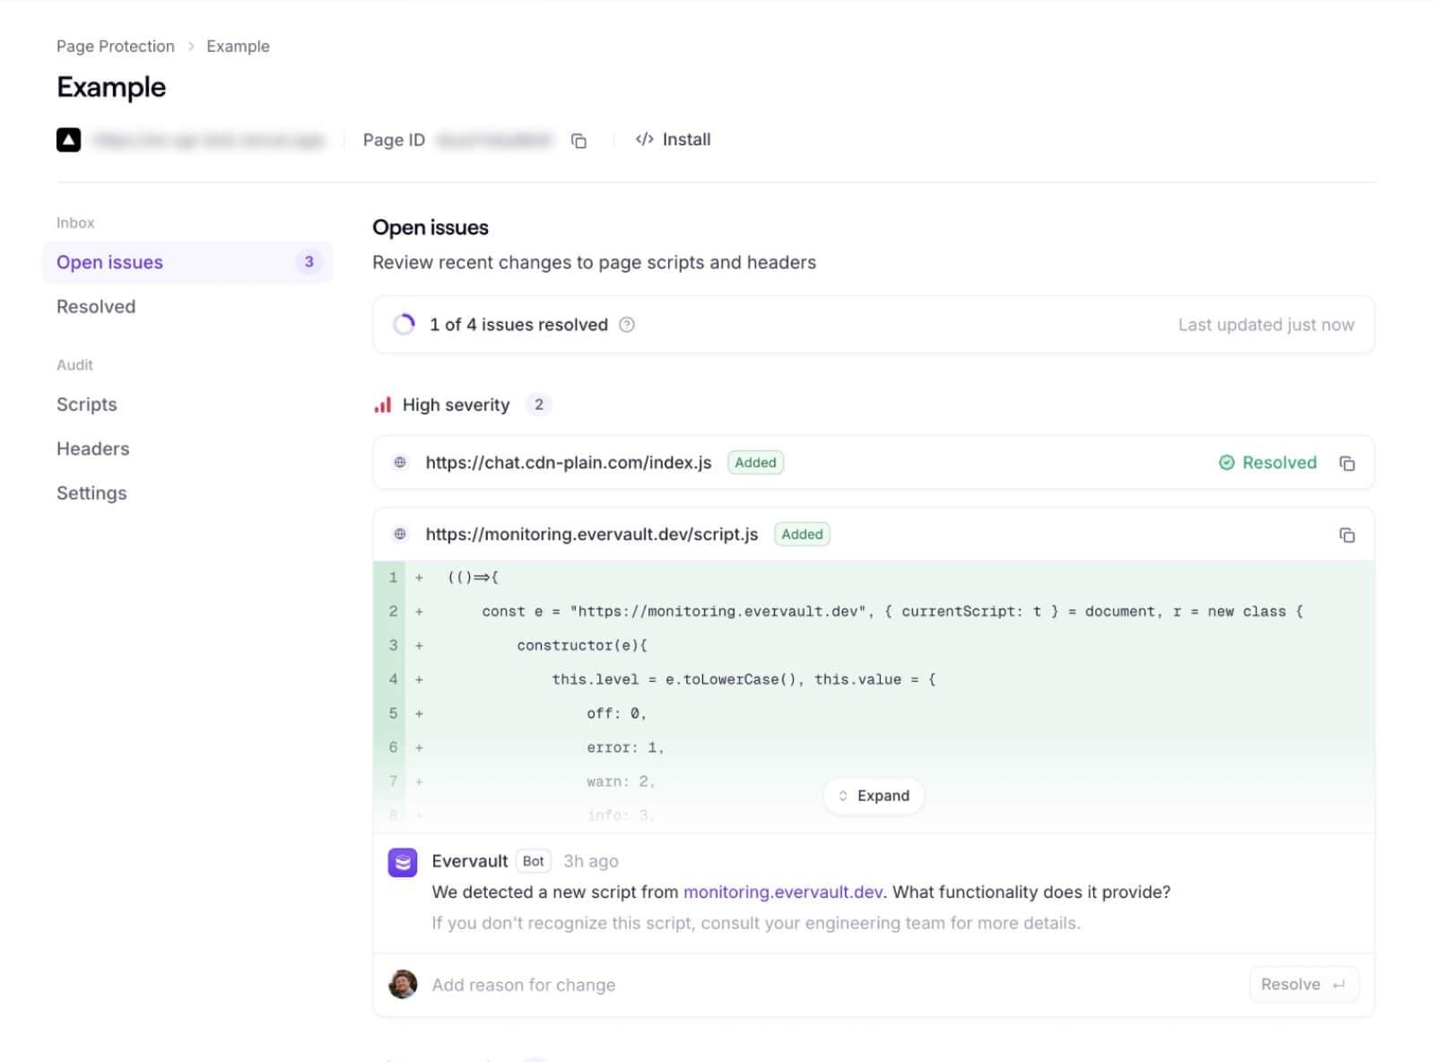The image size is (1435, 1062).
Task: Go to the Scripts audit page
Action: click(x=87, y=405)
